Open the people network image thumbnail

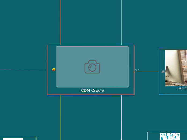point(170,136)
